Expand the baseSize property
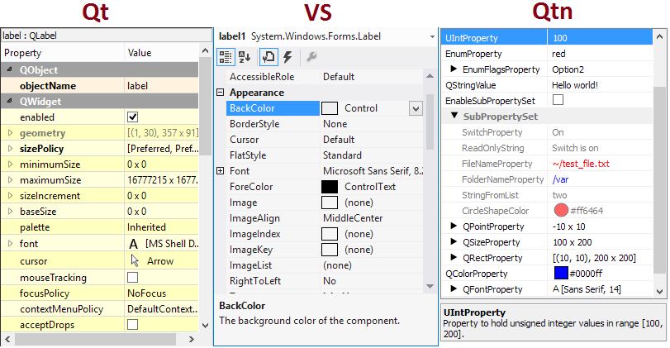 point(10,211)
